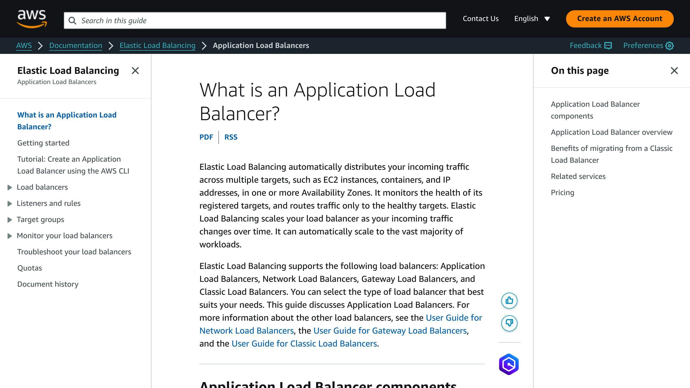The height and width of the screenshot is (388, 690).
Task: Click the Feedback chat icon
Action: pos(608,46)
